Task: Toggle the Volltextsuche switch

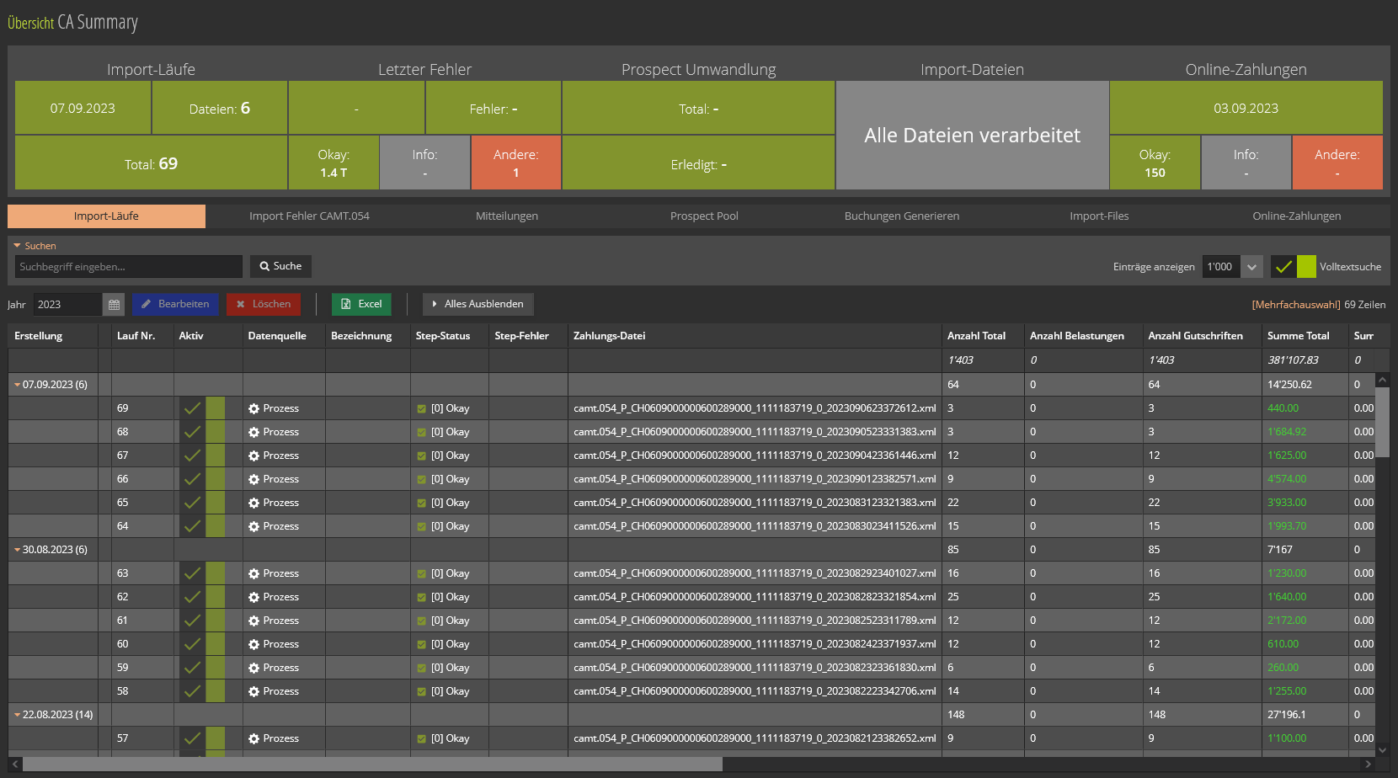Action: click(x=1293, y=267)
